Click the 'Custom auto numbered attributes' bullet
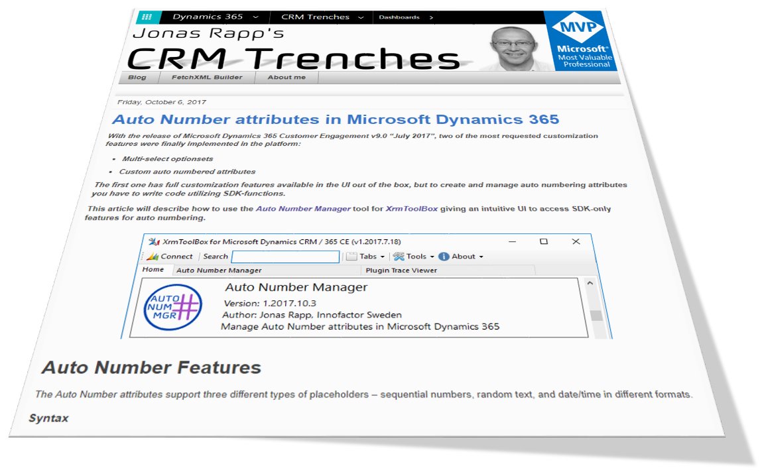The width and height of the screenshot is (762, 472). 187,172
